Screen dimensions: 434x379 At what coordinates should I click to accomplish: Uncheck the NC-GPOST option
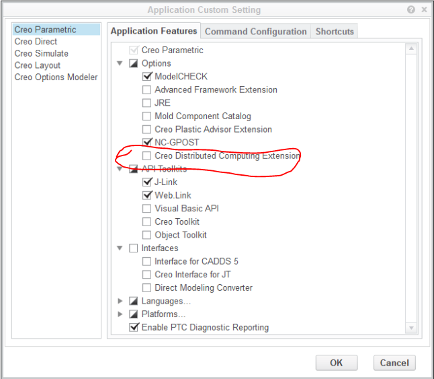pyautogui.click(x=146, y=142)
